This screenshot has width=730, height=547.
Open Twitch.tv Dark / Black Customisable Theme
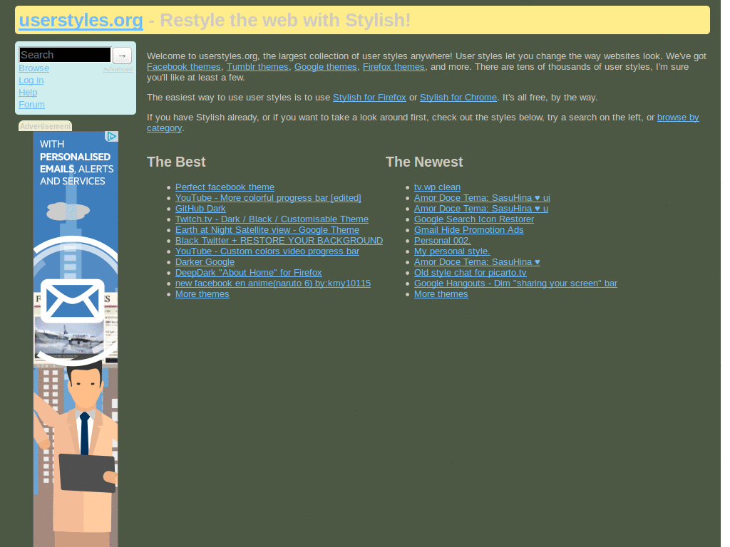pos(272,219)
